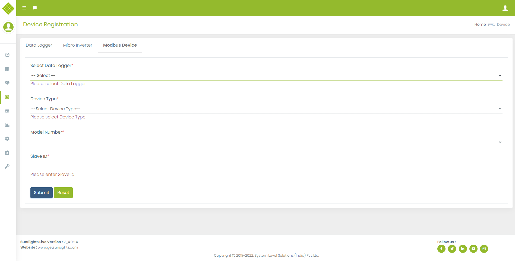The height and width of the screenshot is (261, 515).
Task: Open the Twitter social link
Action: (452, 249)
